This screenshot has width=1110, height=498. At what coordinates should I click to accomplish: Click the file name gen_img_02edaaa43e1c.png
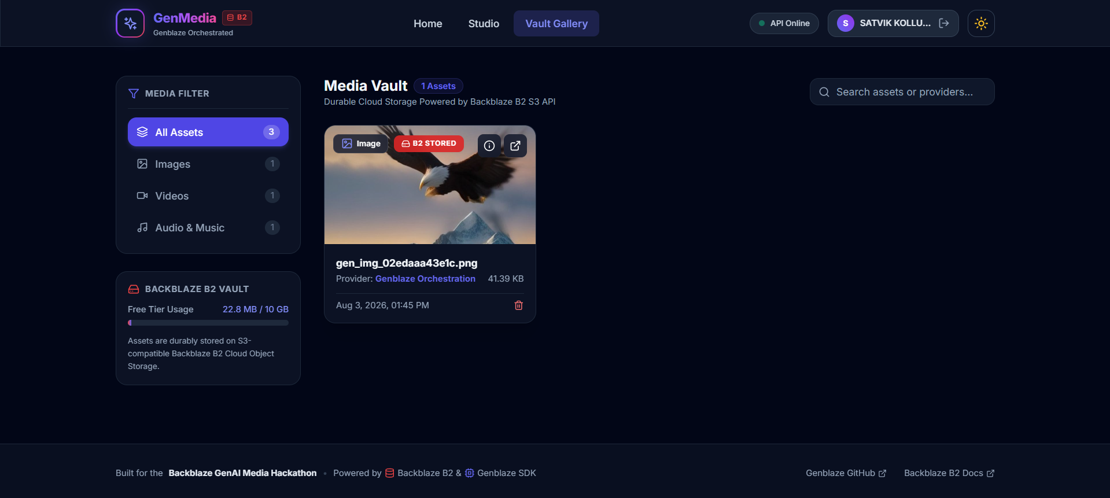click(x=407, y=263)
